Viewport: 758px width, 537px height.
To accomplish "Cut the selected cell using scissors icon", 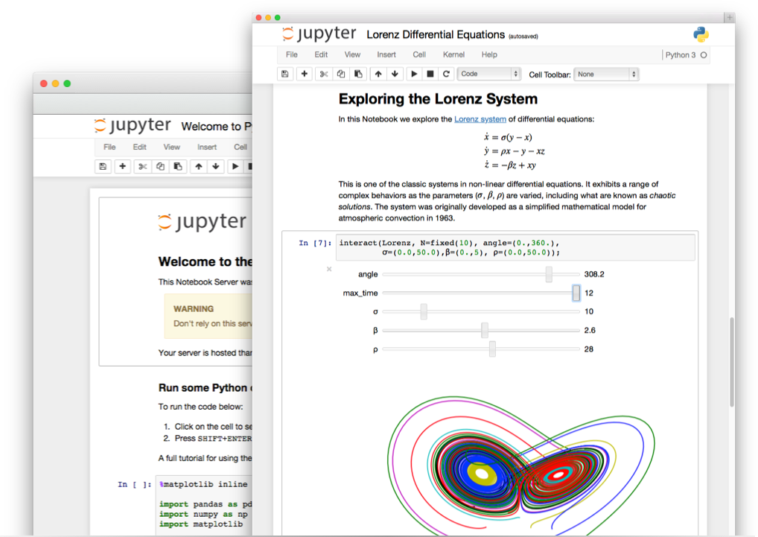I will coord(322,74).
